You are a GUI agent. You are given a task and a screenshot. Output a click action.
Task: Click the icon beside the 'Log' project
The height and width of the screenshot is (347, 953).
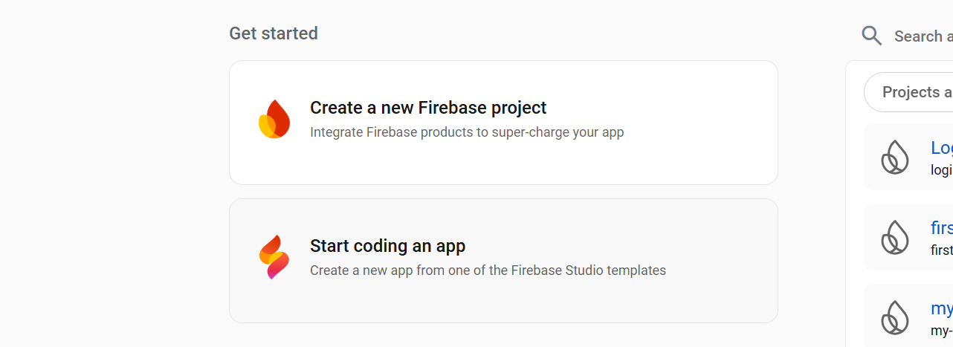coord(895,157)
